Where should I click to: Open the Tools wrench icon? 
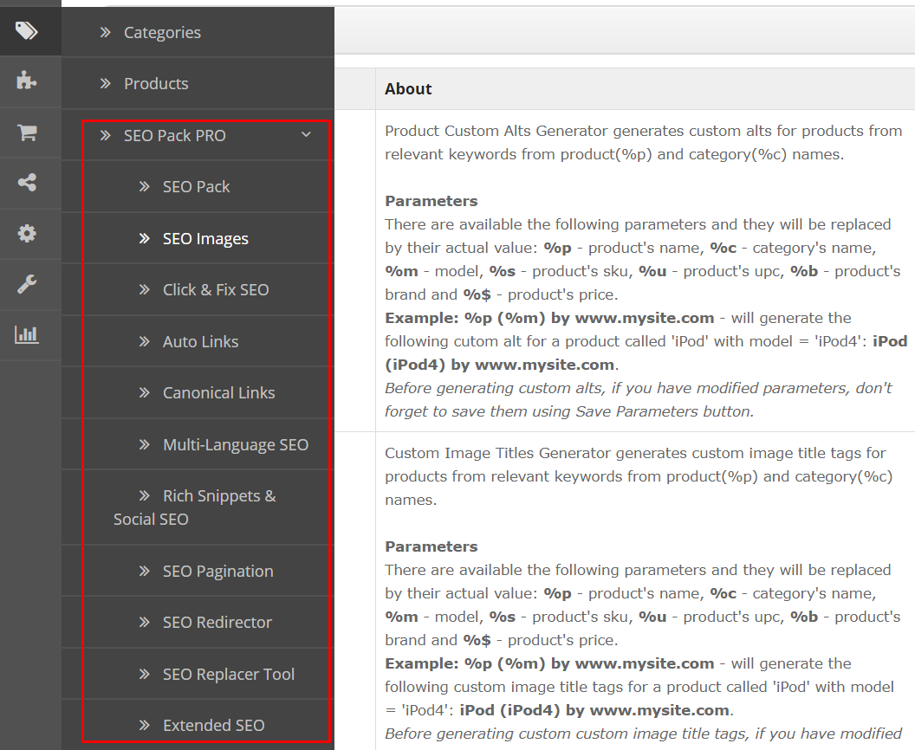(x=27, y=284)
